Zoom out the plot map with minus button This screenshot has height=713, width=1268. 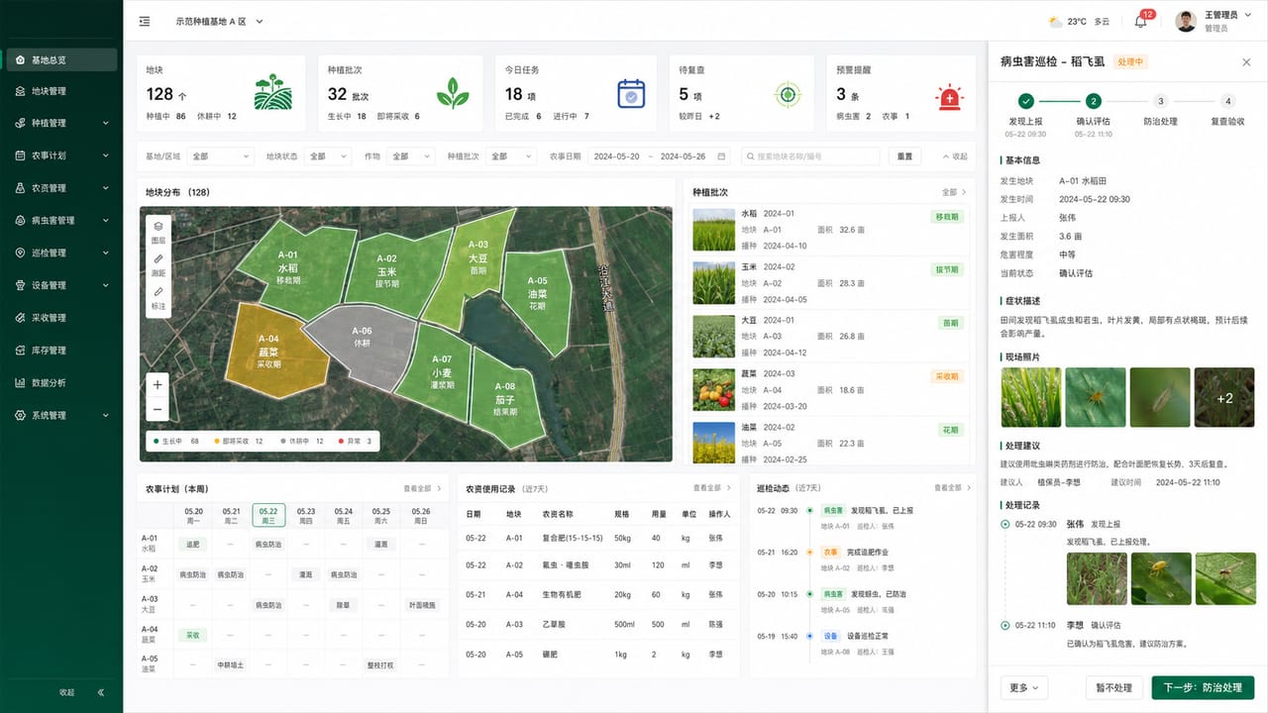tap(158, 408)
